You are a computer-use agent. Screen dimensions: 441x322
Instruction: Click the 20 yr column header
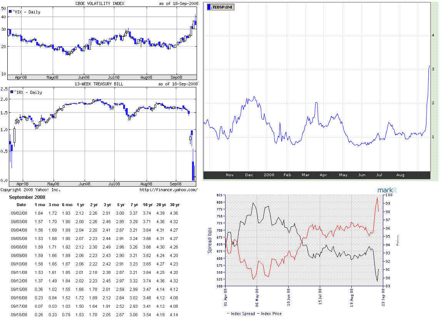click(161, 205)
